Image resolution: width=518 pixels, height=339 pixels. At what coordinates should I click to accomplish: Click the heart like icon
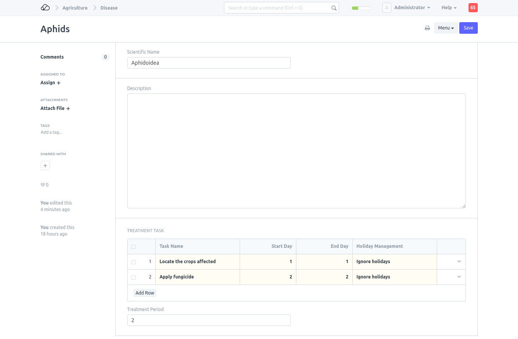pyautogui.click(x=43, y=185)
